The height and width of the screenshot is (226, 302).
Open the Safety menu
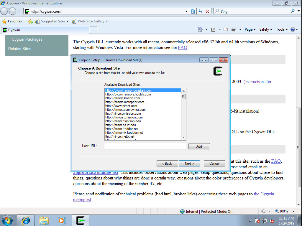pyautogui.click(x=266, y=29)
